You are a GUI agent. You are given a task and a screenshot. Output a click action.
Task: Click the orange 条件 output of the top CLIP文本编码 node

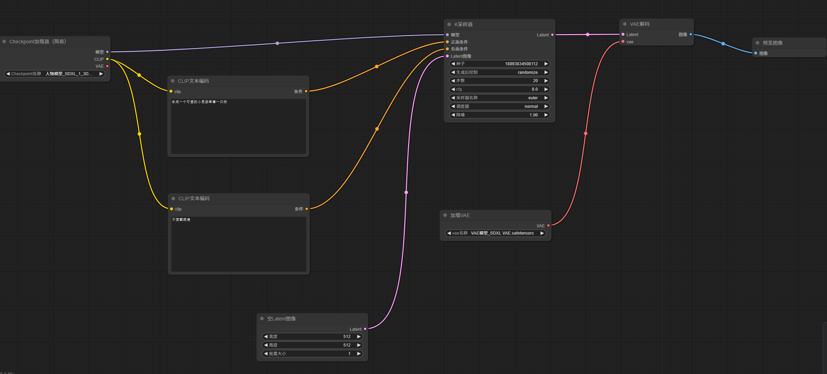(x=306, y=91)
